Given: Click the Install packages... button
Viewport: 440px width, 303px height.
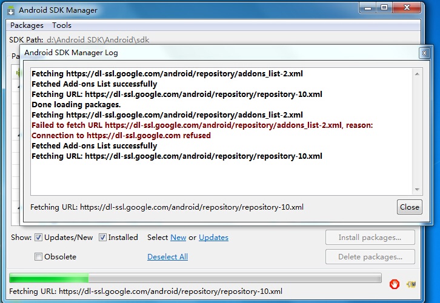Looking at the screenshot, I should point(370,238).
